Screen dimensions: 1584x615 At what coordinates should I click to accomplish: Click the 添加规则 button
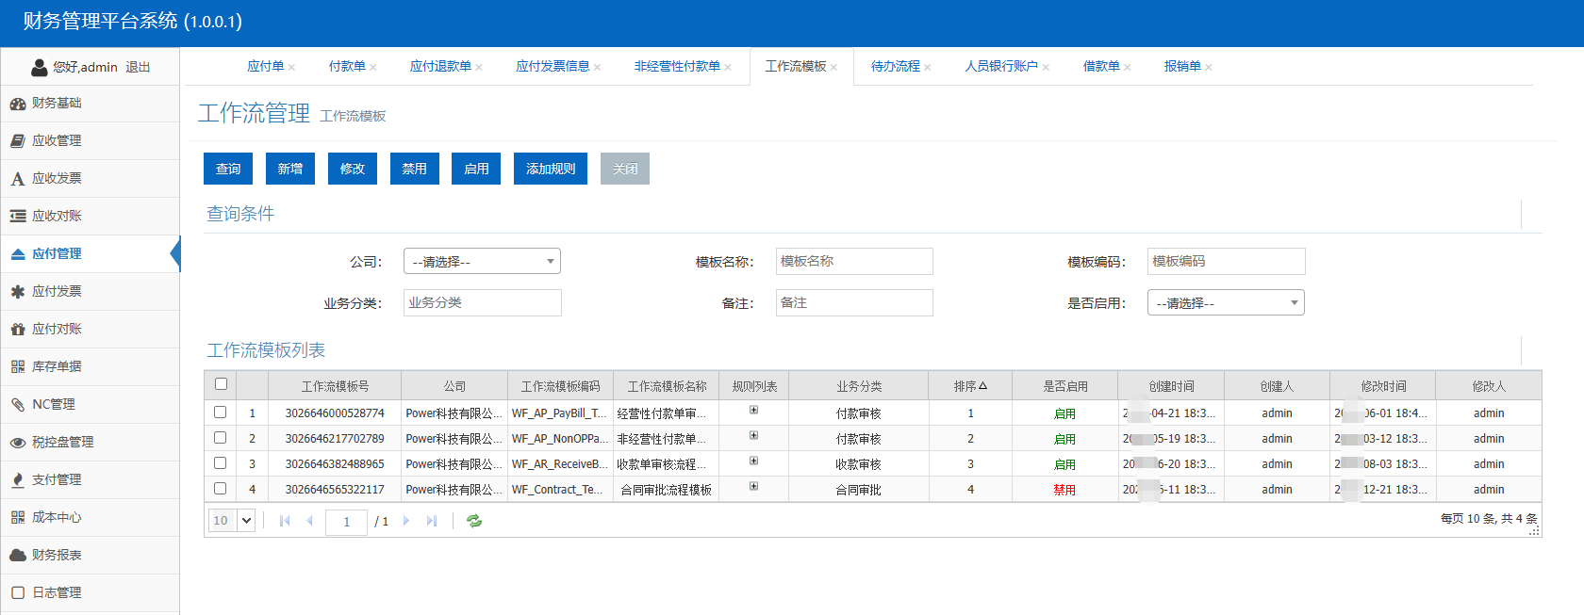click(x=551, y=169)
